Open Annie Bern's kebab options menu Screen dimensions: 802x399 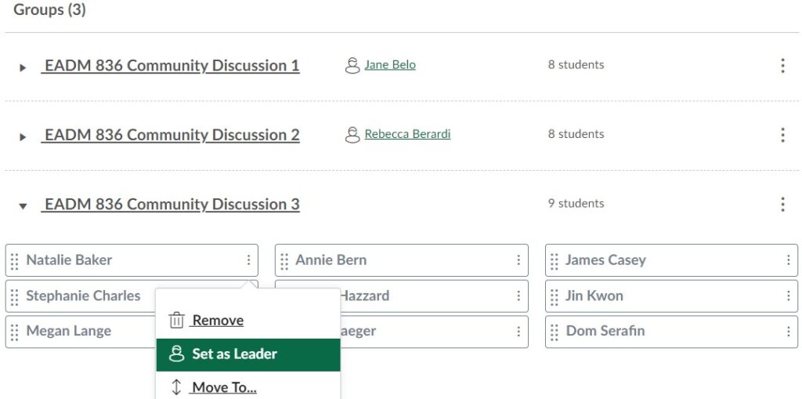[x=518, y=260]
